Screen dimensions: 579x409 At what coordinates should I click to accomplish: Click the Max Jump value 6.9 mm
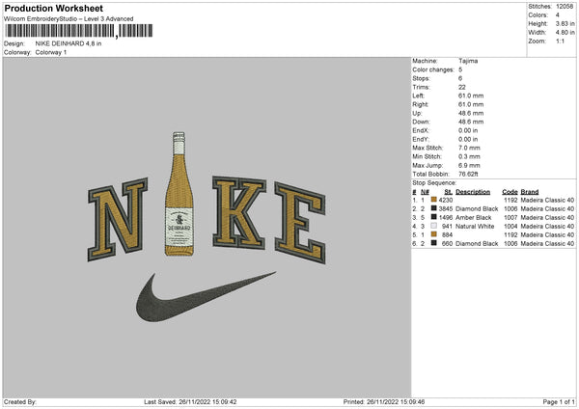click(x=469, y=165)
